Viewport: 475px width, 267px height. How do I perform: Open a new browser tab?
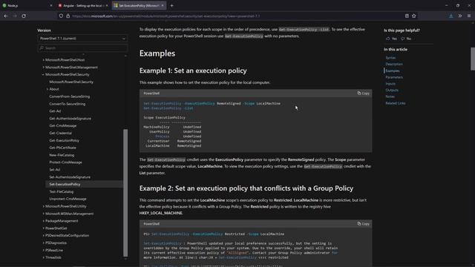(171, 5)
